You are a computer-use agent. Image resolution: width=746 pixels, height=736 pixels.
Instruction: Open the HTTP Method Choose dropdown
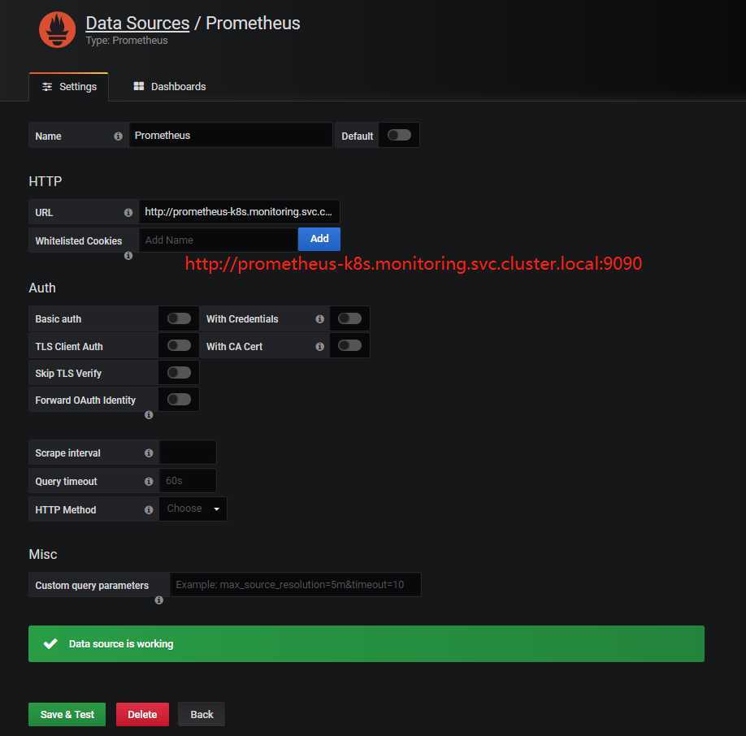(x=193, y=509)
